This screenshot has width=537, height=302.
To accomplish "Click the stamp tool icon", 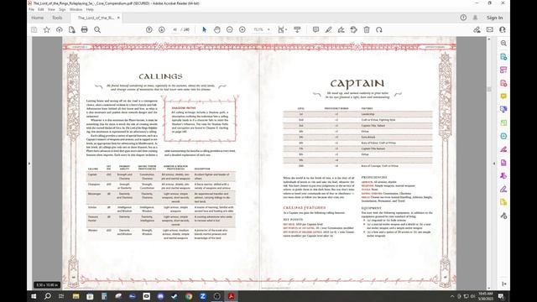I will [354, 30].
